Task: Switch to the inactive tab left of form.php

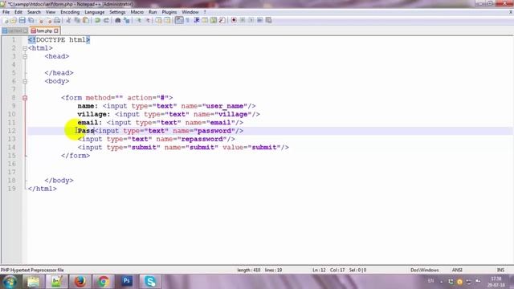Action: [14, 31]
